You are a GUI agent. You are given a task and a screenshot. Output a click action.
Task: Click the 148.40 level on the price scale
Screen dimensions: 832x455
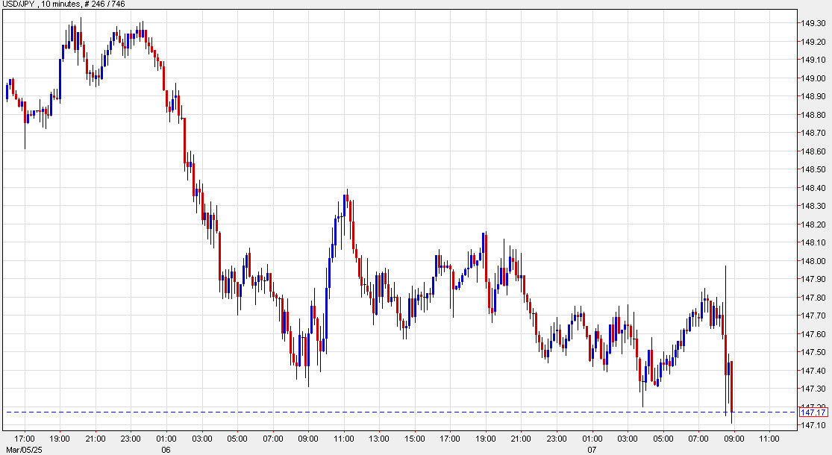pos(813,189)
